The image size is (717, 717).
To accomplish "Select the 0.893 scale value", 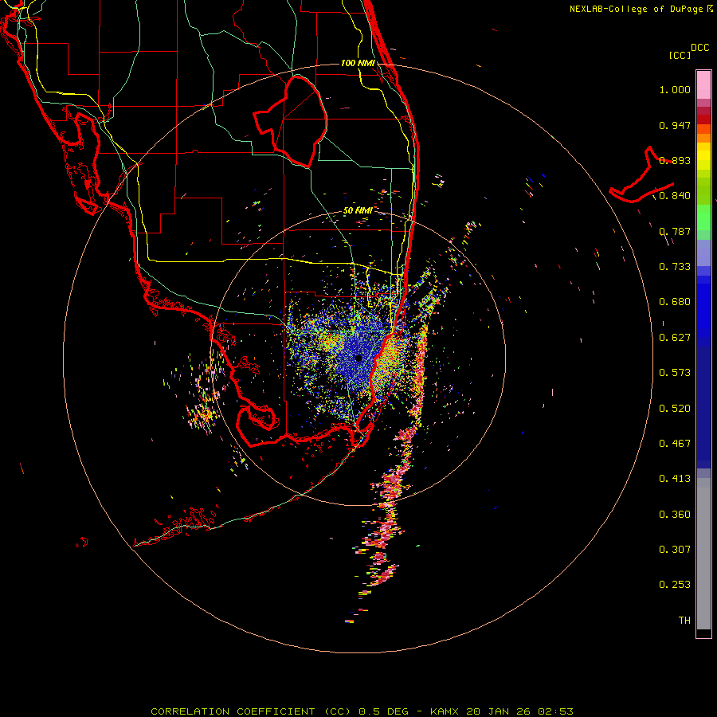I will [x=675, y=160].
